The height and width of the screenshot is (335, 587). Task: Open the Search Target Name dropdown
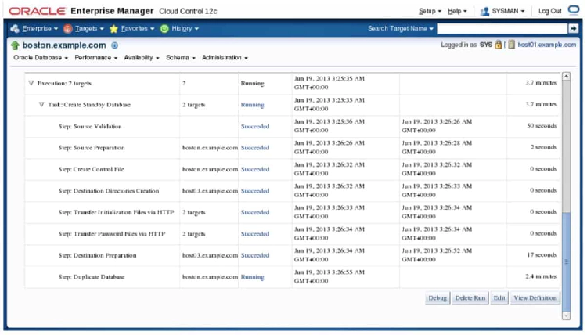[x=401, y=28]
